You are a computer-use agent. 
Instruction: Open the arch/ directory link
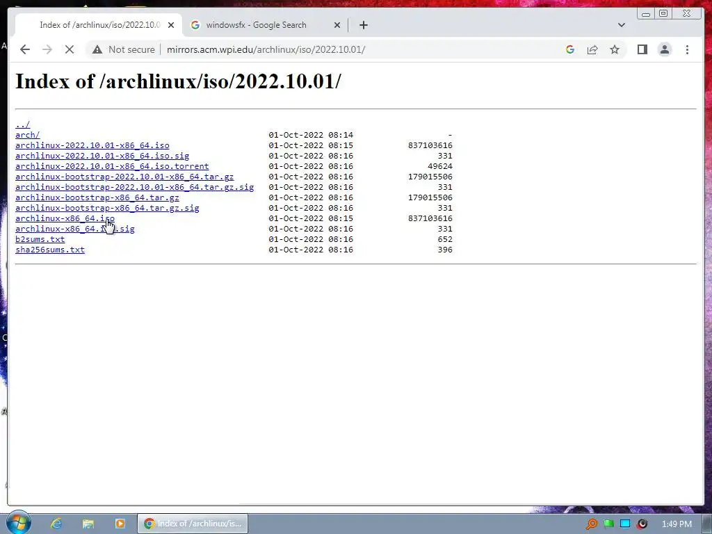[x=28, y=135]
